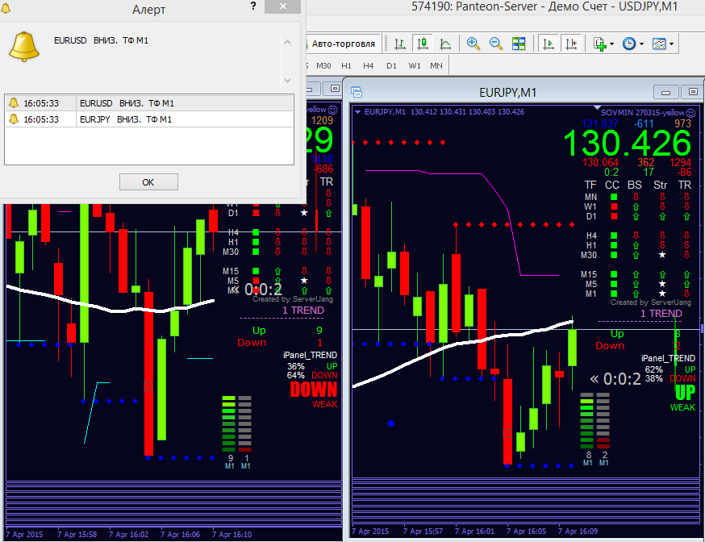Tile chart windows using grid icon
Viewport: 705px width, 542px height.
[x=519, y=44]
